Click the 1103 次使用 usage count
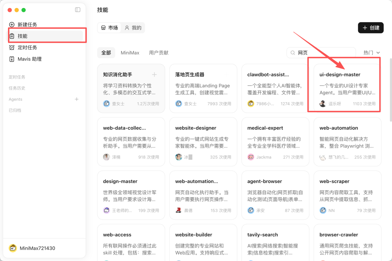 tap(364, 104)
